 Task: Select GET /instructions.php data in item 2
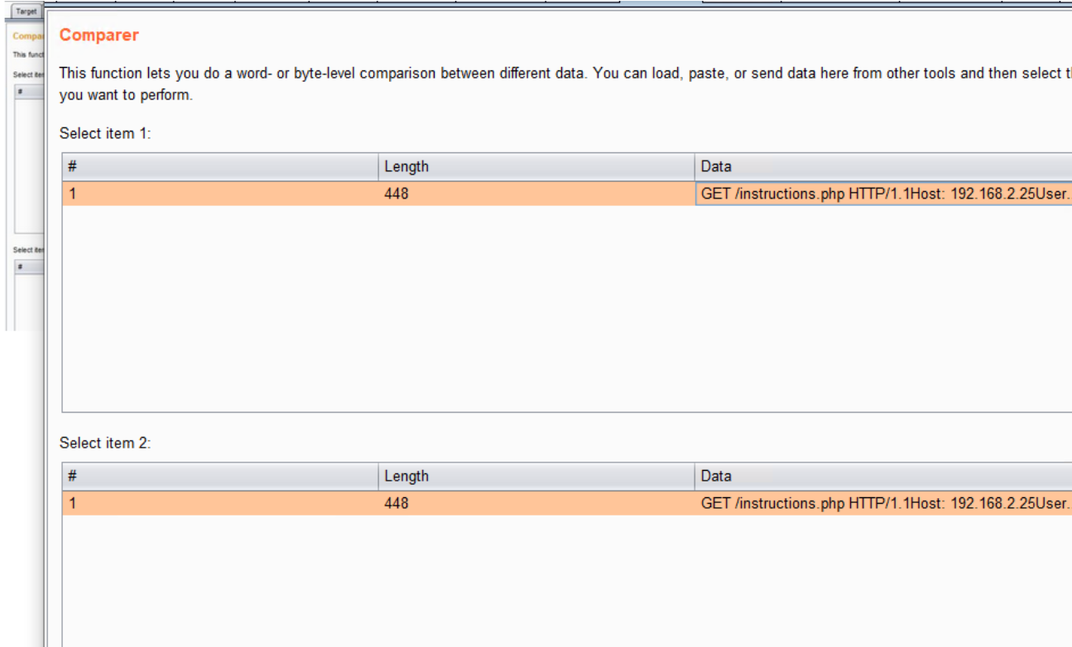coord(883,503)
